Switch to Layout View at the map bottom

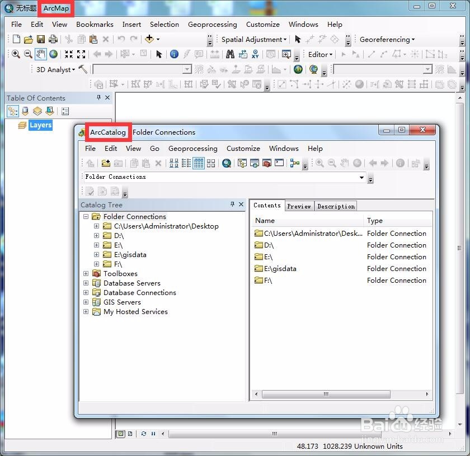pyautogui.click(x=130, y=434)
